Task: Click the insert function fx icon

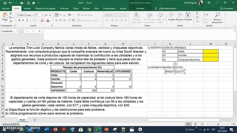Action: [40, 31]
